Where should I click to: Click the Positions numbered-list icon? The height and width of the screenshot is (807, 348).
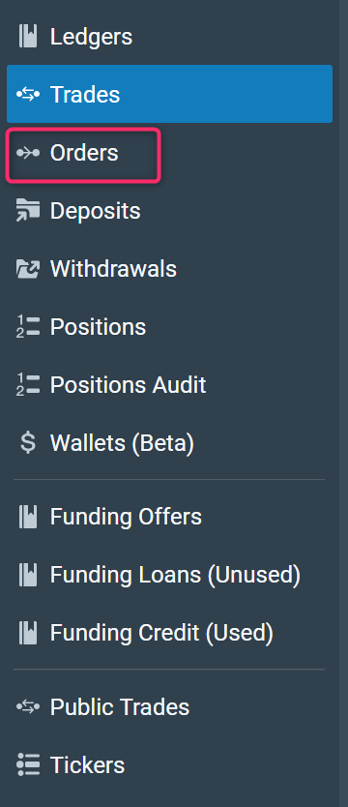[28, 327]
